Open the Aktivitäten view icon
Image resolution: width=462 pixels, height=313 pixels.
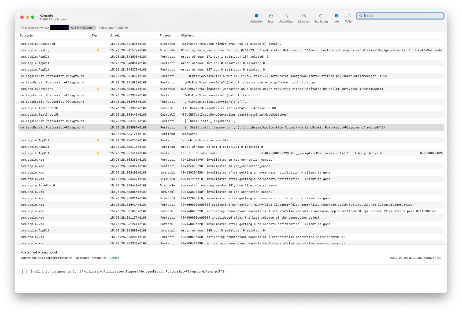tap(286, 16)
